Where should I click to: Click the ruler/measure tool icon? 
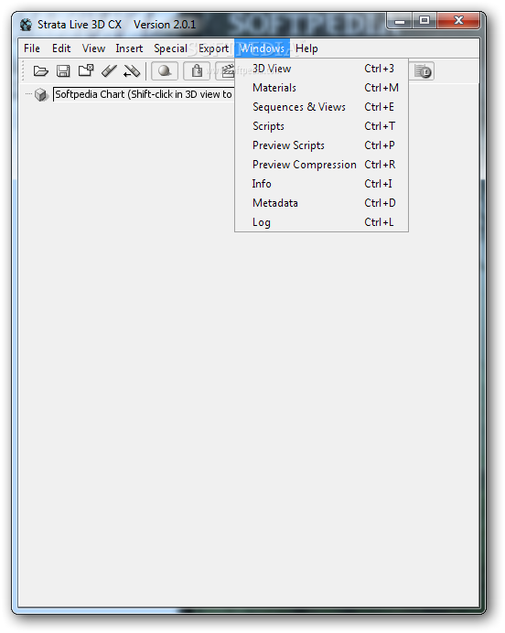pyautogui.click(x=109, y=71)
